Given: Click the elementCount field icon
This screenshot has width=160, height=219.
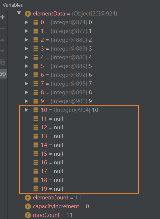Looking at the screenshot, I should pyautogui.click(x=28, y=198).
